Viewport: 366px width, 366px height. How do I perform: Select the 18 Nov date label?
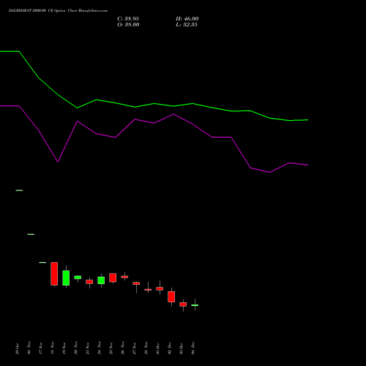[52, 348]
